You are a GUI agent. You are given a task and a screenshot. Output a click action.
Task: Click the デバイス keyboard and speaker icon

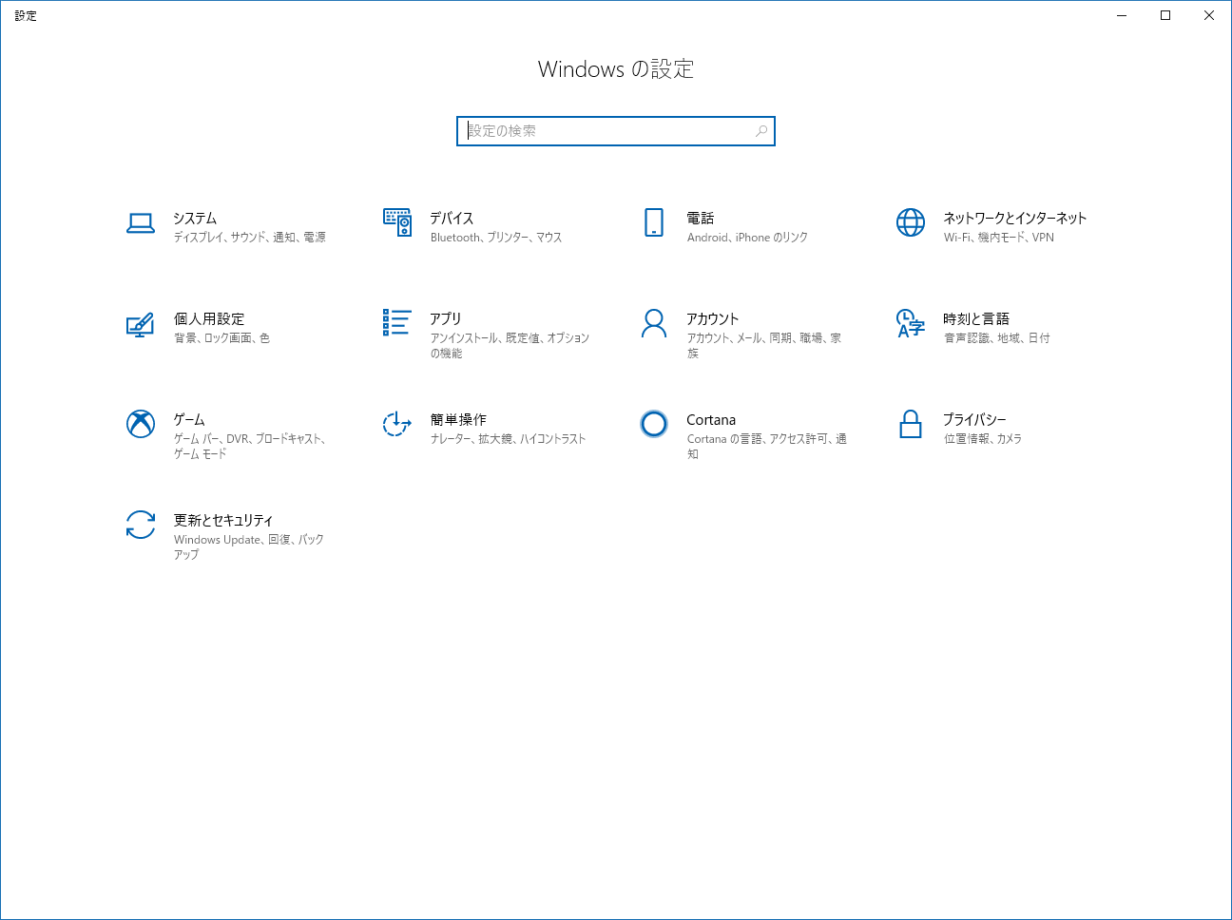pos(397,222)
